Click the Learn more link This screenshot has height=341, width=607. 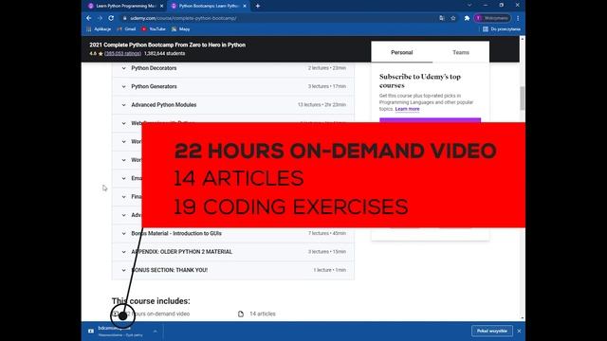pos(407,109)
